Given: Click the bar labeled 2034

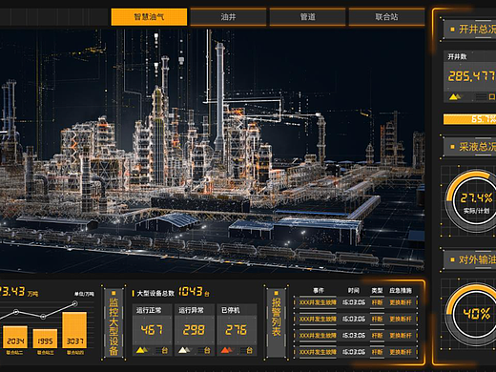Looking at the screenshot, I should point(15,337).
